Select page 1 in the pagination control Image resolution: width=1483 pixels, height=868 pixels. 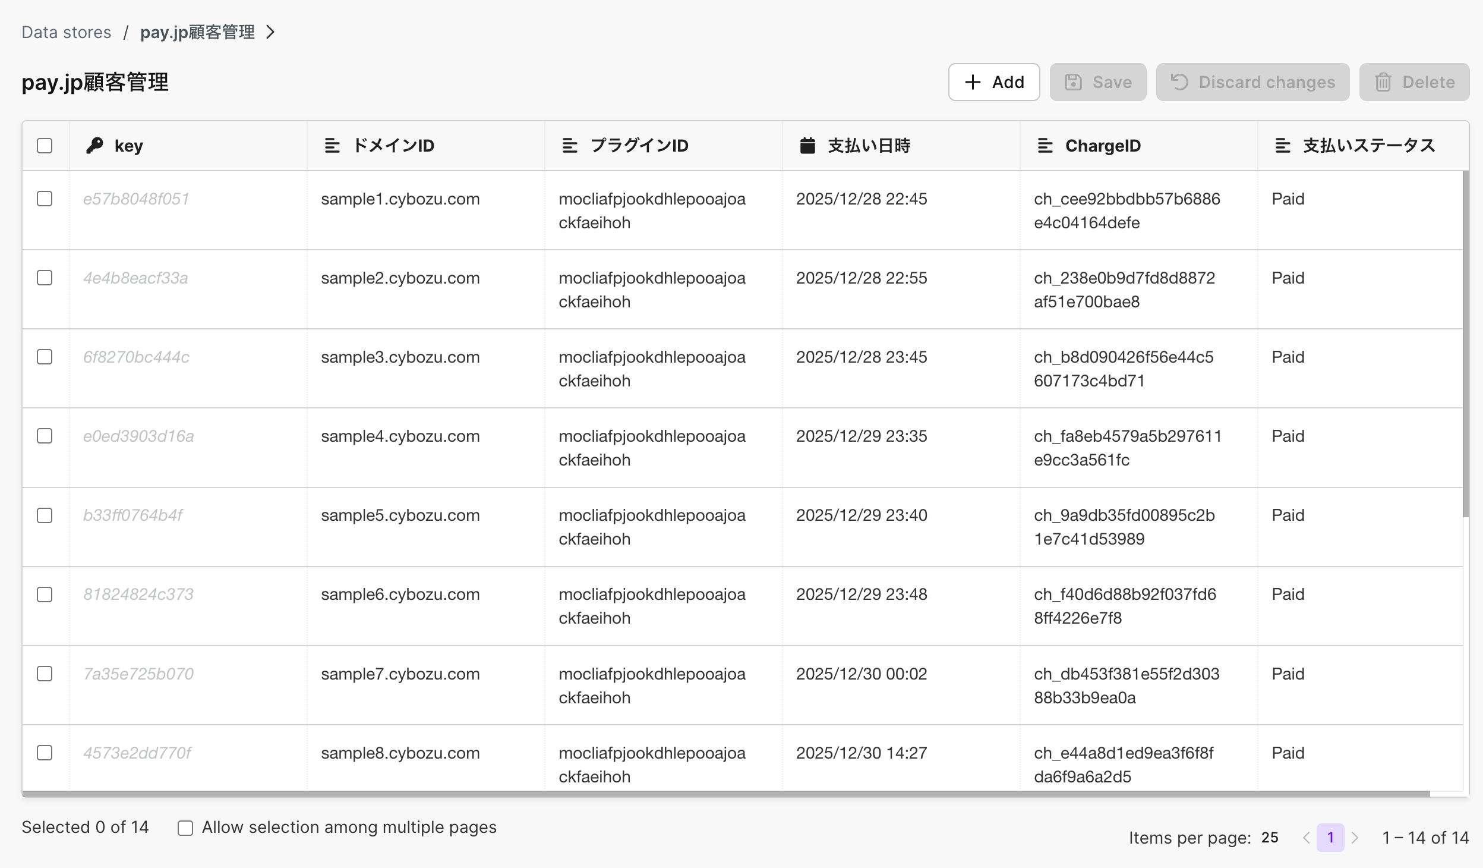pyautogui.click(x=1330, y=836)
